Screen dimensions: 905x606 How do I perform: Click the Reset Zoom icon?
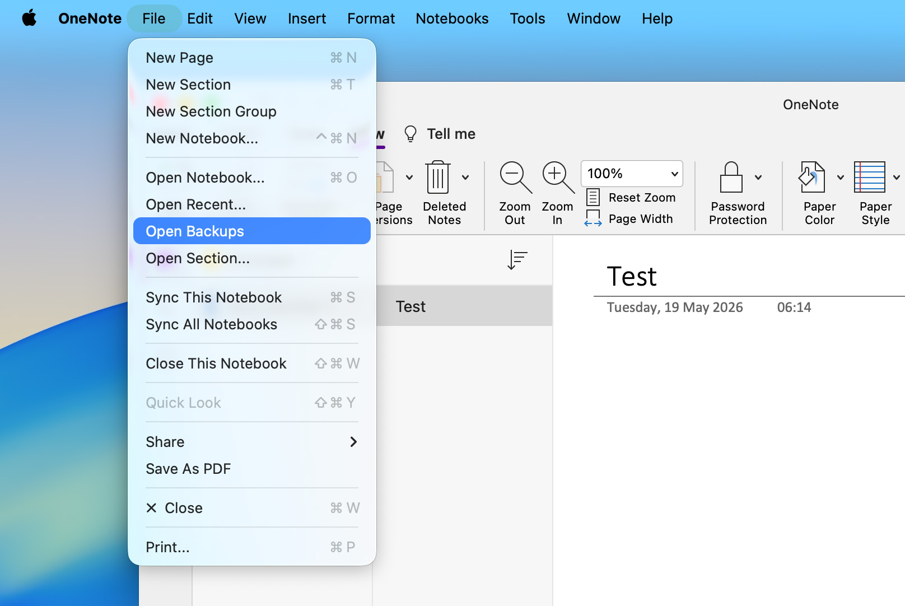coord(593,197)
